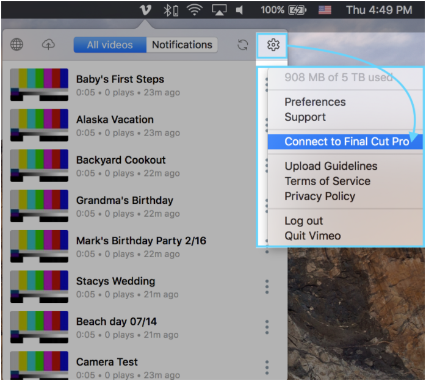Open the Beach day 07/14 thumbnail
Image resolution: width=426 pixels, height=381 pixels.
coord(39,327)
